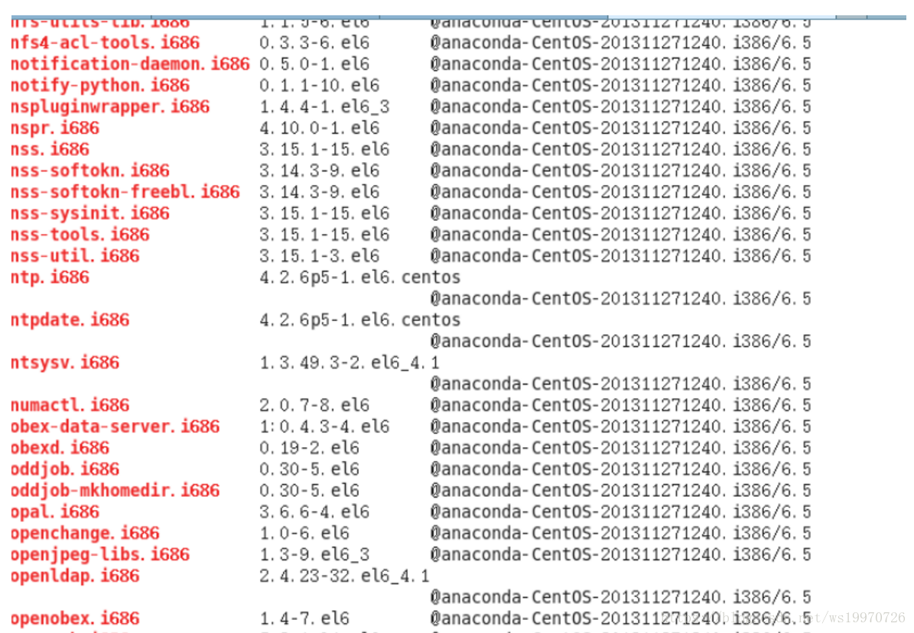Screen dimensions: 914x633
Task: Click version 4.10.0-1.el6 of nspr
Action: click(320, 128)
